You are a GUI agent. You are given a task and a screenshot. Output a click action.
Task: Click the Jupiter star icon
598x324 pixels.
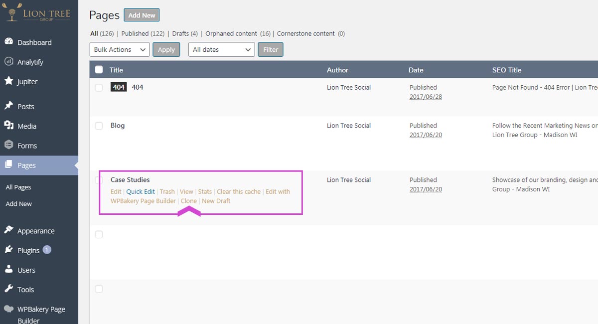tap(8, 81)
